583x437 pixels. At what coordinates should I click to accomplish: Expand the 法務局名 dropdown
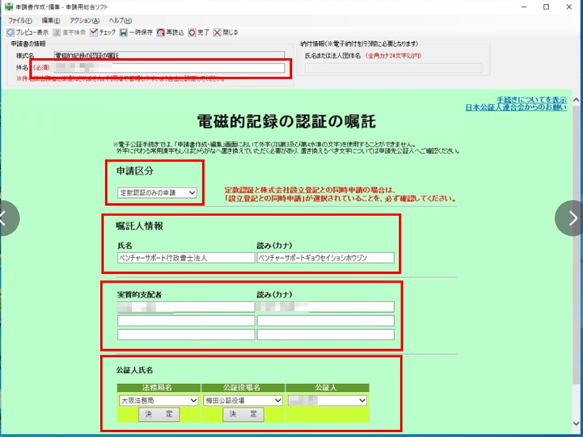[157, 401]
